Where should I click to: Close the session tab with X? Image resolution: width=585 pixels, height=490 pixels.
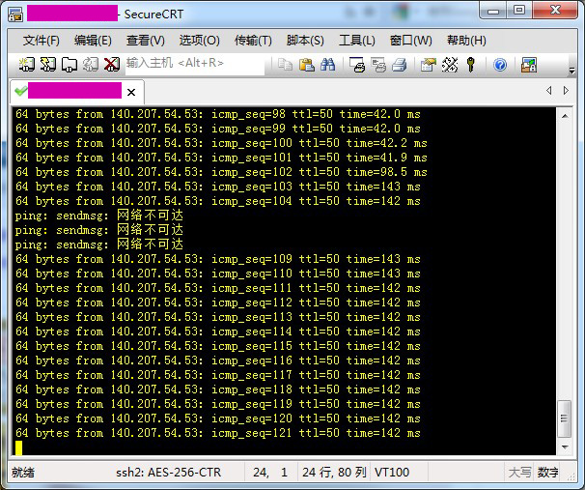click(131, 92)
